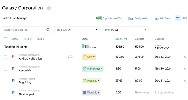Click the Configure list icon

[x=130, y=18]
